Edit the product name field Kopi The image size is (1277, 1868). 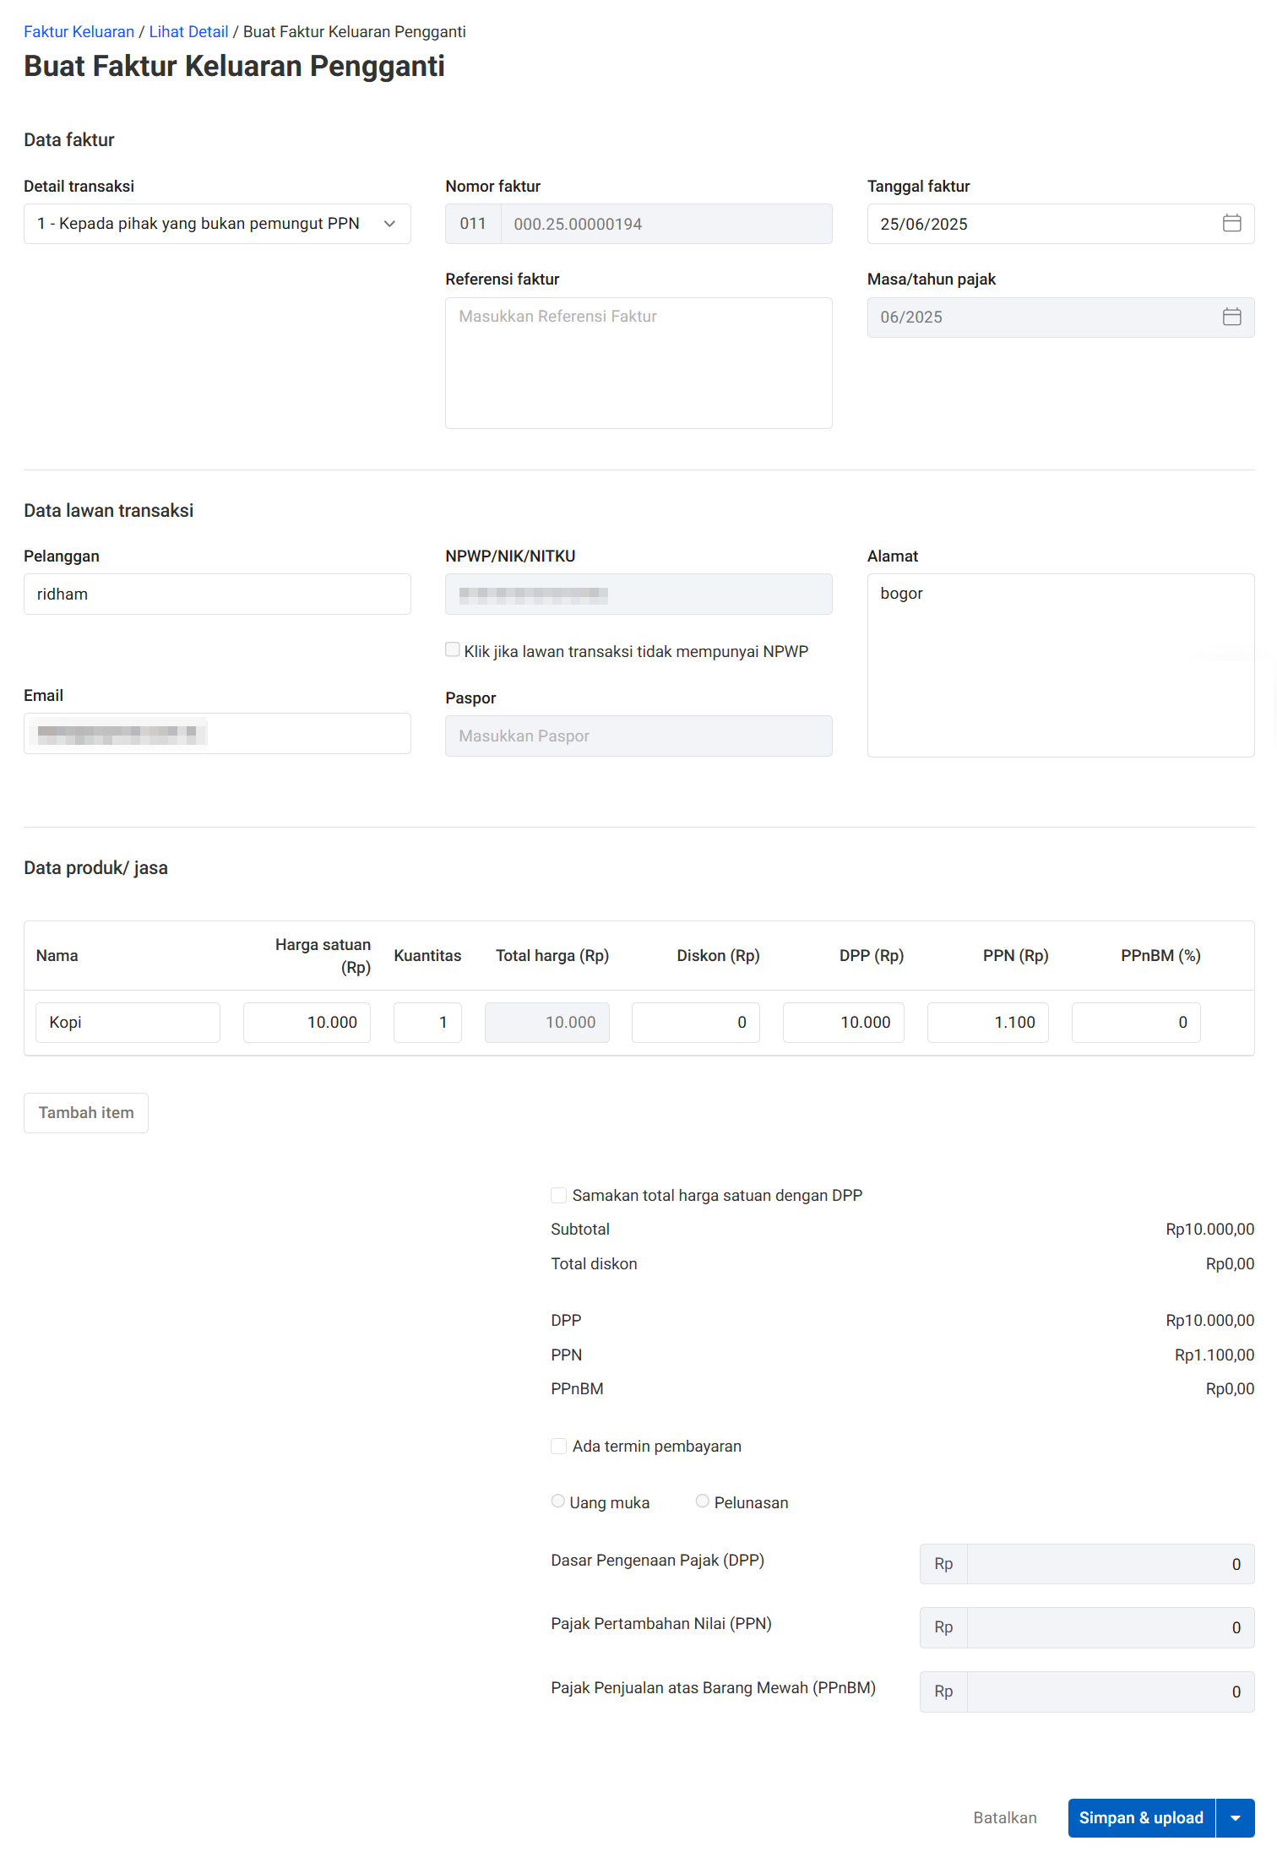(128, 1023)
